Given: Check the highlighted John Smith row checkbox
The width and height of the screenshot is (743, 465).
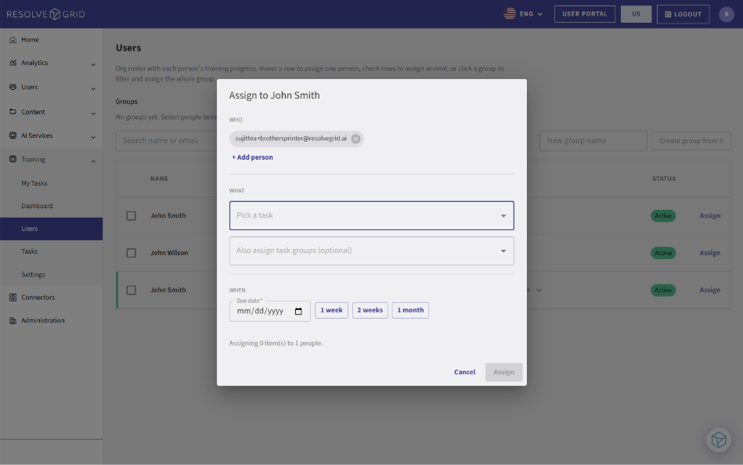Looking at the screenshot, I should click(x=132, y=290).
